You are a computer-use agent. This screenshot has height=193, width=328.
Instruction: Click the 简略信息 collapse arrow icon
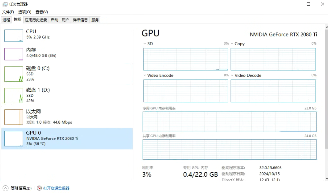[x=6, y=188]
